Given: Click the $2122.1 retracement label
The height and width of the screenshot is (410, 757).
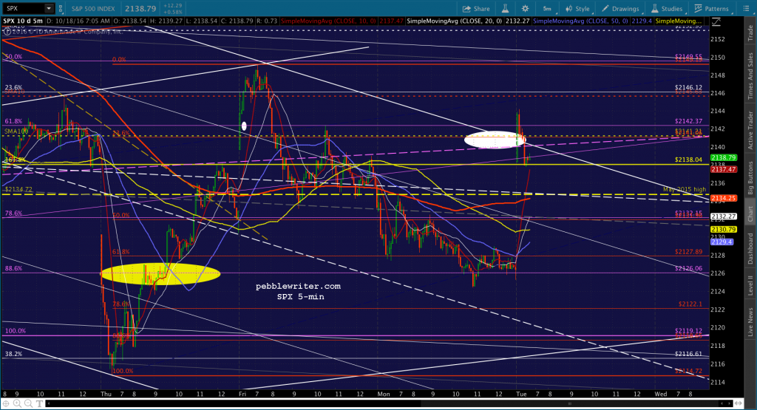Looking at the screenshot, I should point(690,304).
